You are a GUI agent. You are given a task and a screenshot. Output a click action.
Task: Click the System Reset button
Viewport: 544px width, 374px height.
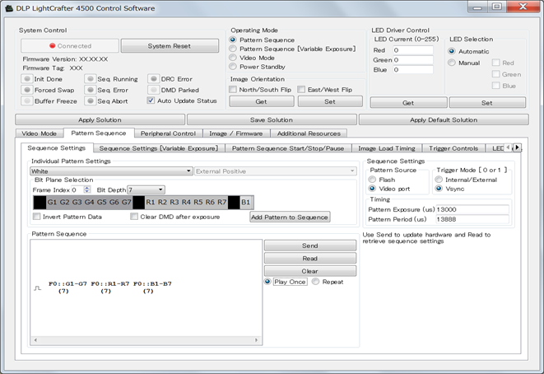pyautogui.click(x=170, y=46)
